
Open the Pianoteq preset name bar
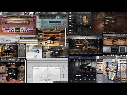tap(110, 34)
